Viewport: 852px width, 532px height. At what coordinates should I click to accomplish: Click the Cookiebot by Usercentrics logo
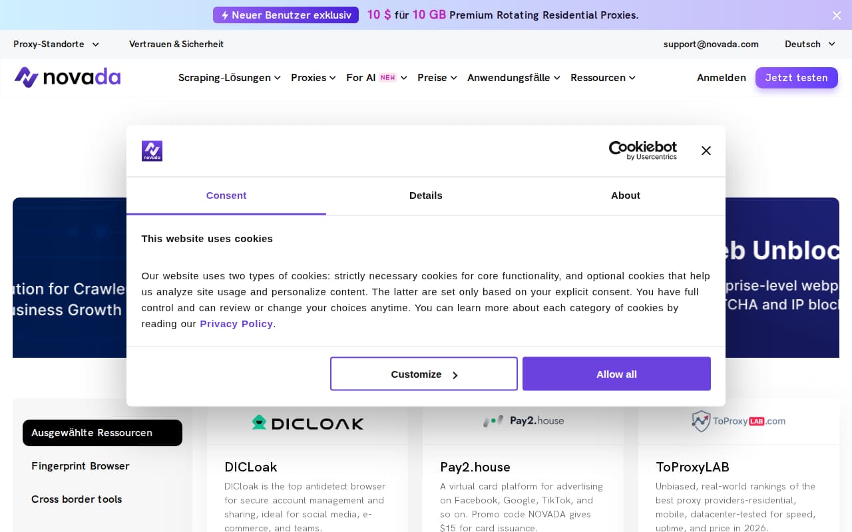[x=642, y=150]
